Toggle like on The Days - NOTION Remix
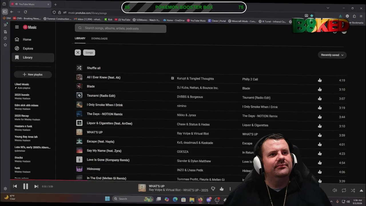Image resolution: width=366 pixels, height=206 pixels. click(x=320, y=117)
